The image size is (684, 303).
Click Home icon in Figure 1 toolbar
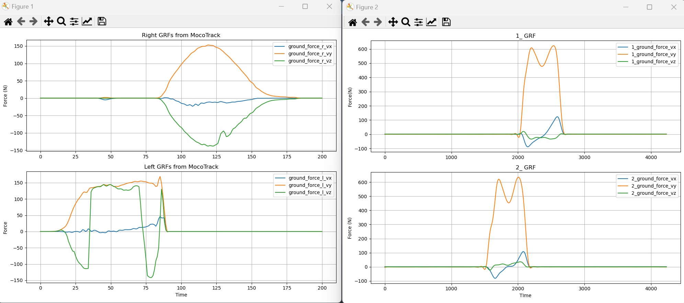[8, 22]
